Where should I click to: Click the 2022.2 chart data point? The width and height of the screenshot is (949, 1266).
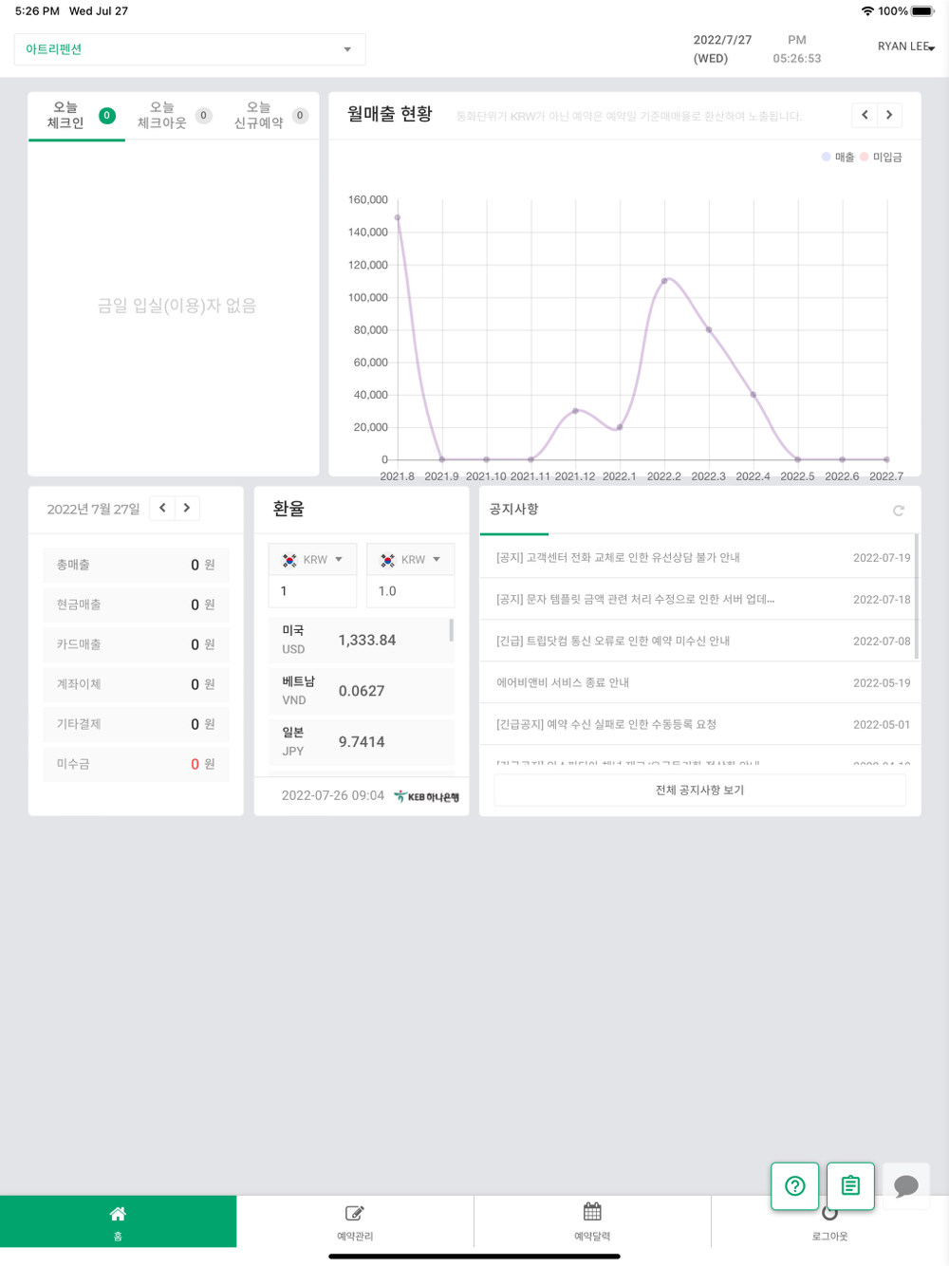click(x=664, y=280)
